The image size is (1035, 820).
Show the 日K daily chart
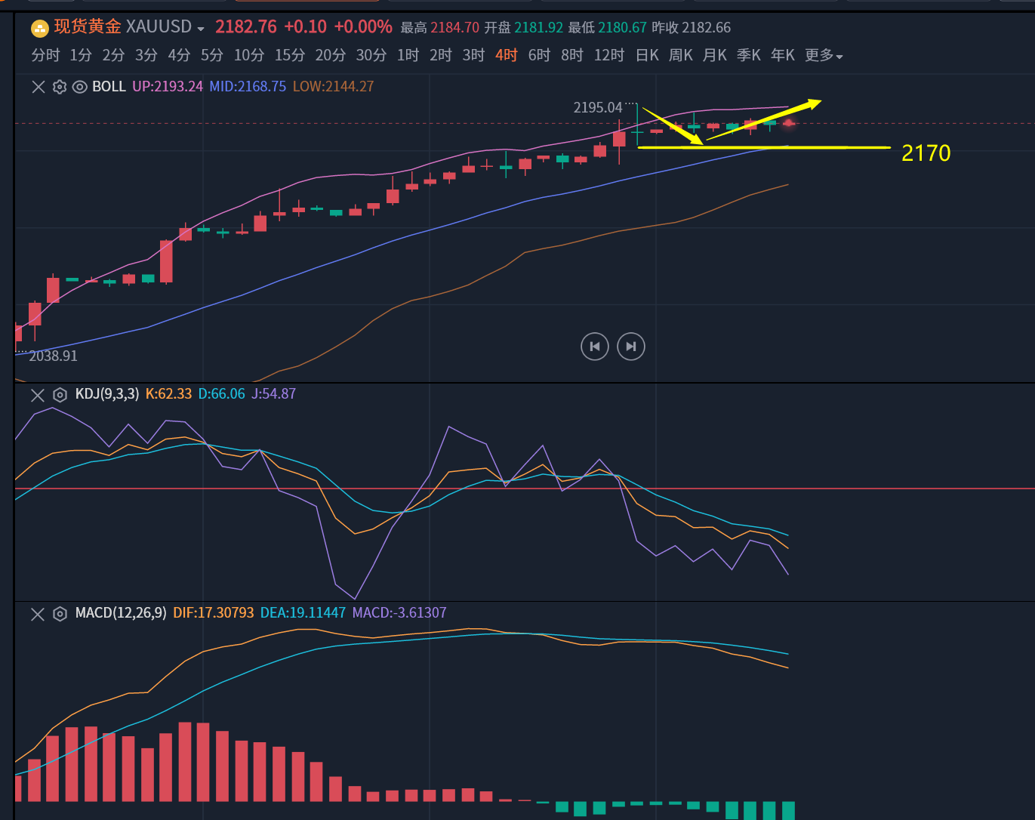coord(647,55)
